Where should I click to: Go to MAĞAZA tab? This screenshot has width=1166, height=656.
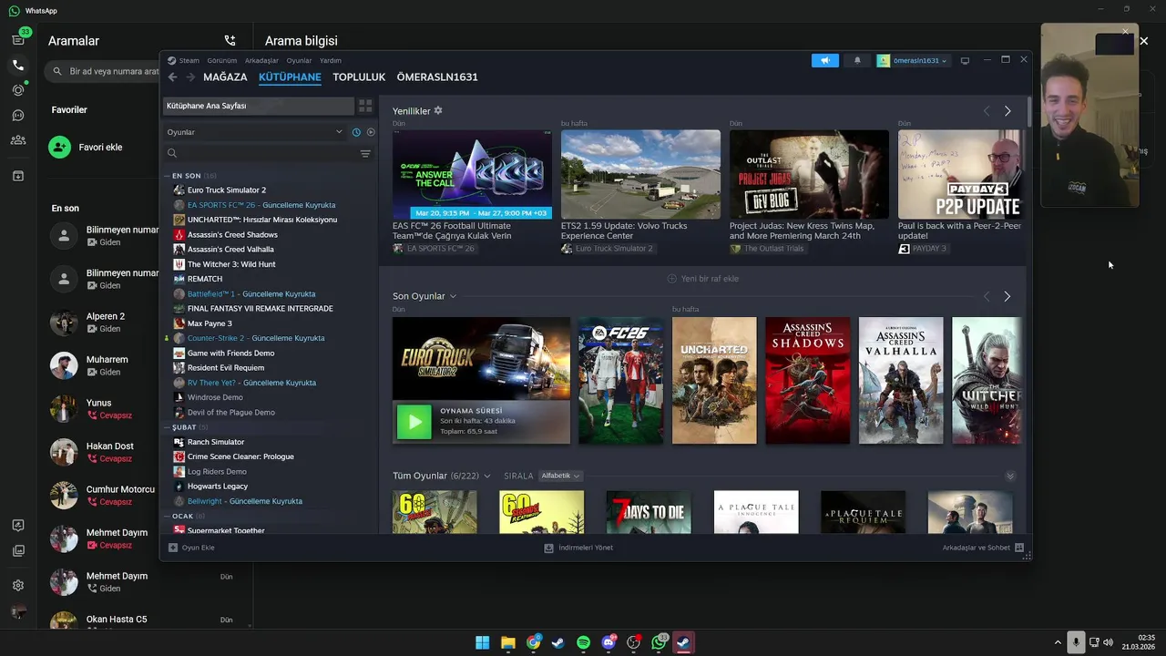tap(225, 77)
